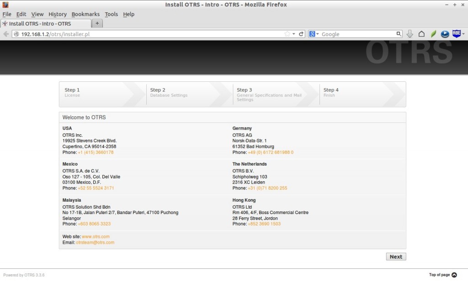The width and height of the screenshot is (468, 283).
Task: Click the blue round play extension icon
Action: tap(444, 34)
